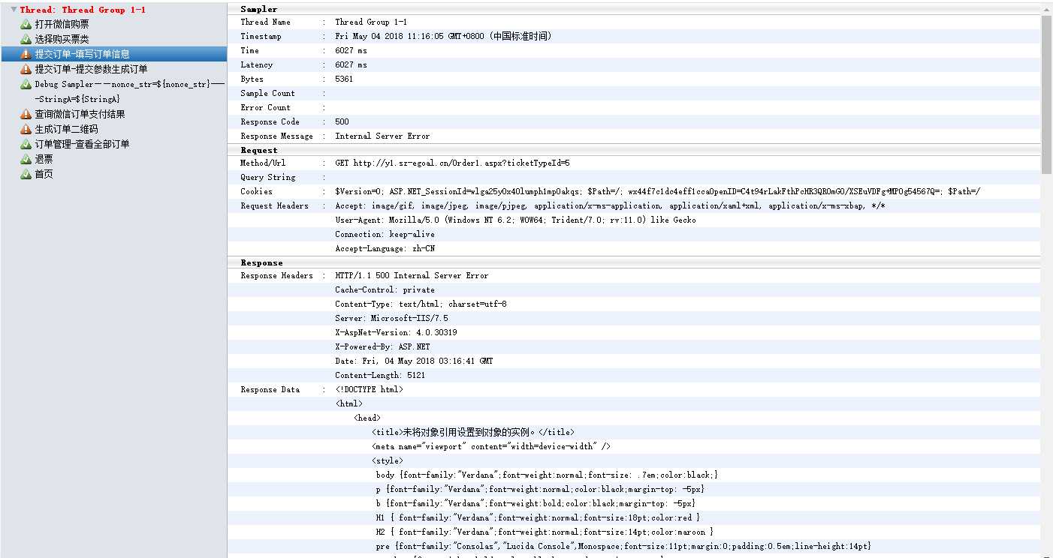Image resolution: width=1053 pixels, height=558 pixels.
Task: Click the Time row value 6027 ms
Action: coord(351,50)
